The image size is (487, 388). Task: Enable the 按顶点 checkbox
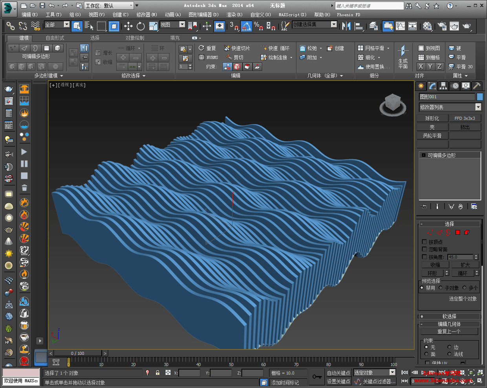424,242
